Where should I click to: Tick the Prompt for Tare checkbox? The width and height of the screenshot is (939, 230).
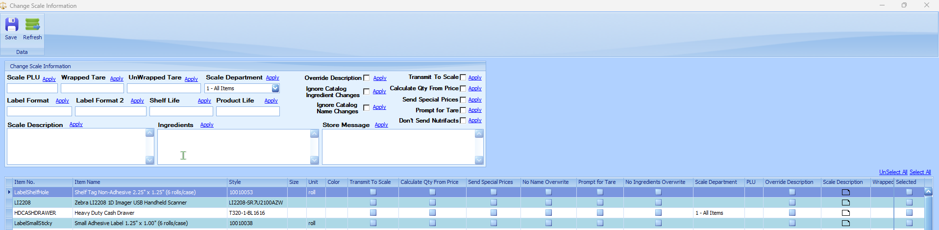[x=463, y=110]
